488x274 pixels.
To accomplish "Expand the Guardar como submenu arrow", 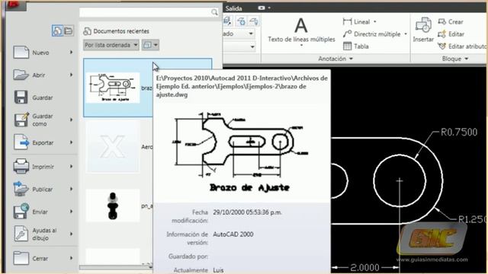I will (71, 119).
